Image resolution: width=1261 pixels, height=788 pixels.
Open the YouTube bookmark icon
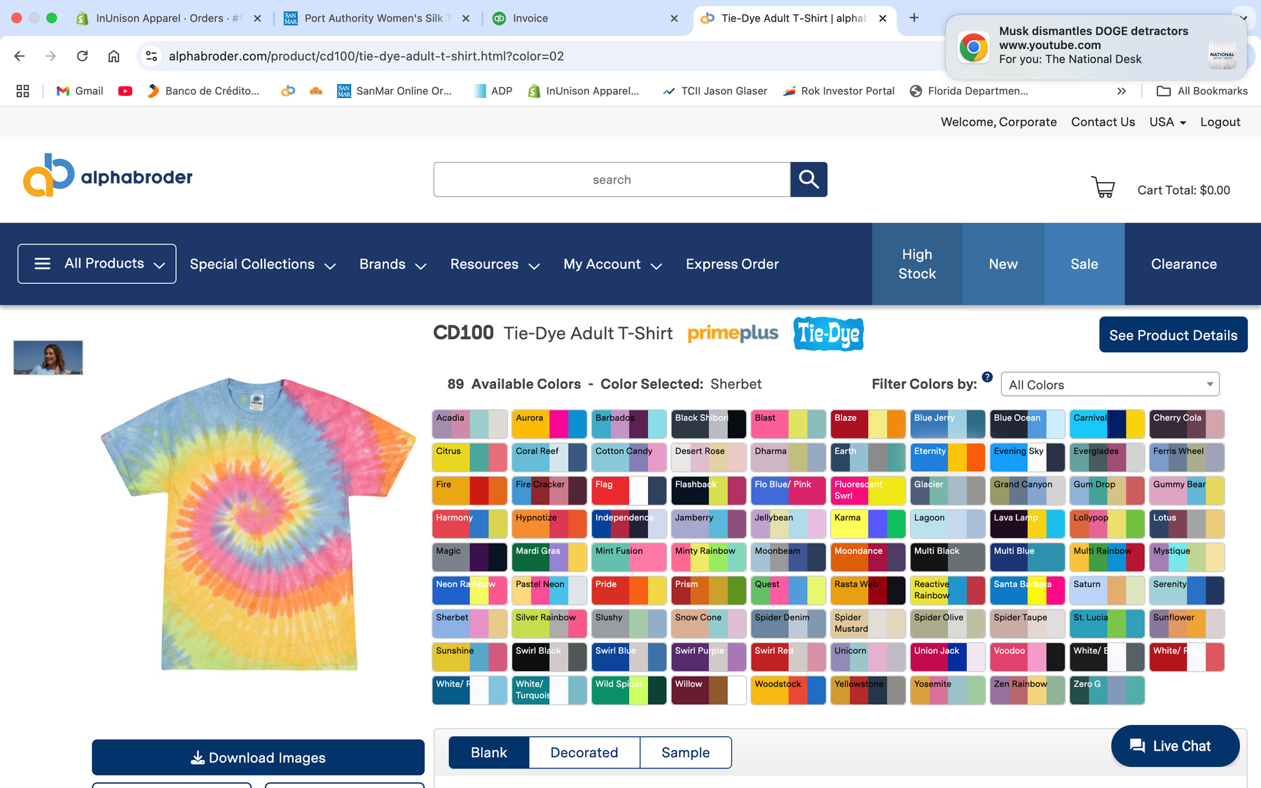(x=125, y=91)
